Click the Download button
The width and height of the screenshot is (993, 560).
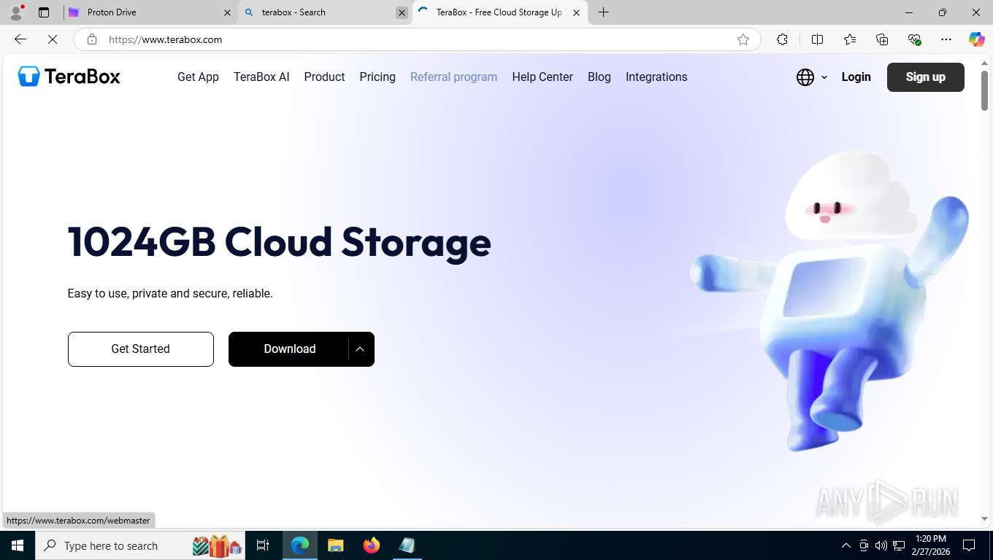pos(289,349)
